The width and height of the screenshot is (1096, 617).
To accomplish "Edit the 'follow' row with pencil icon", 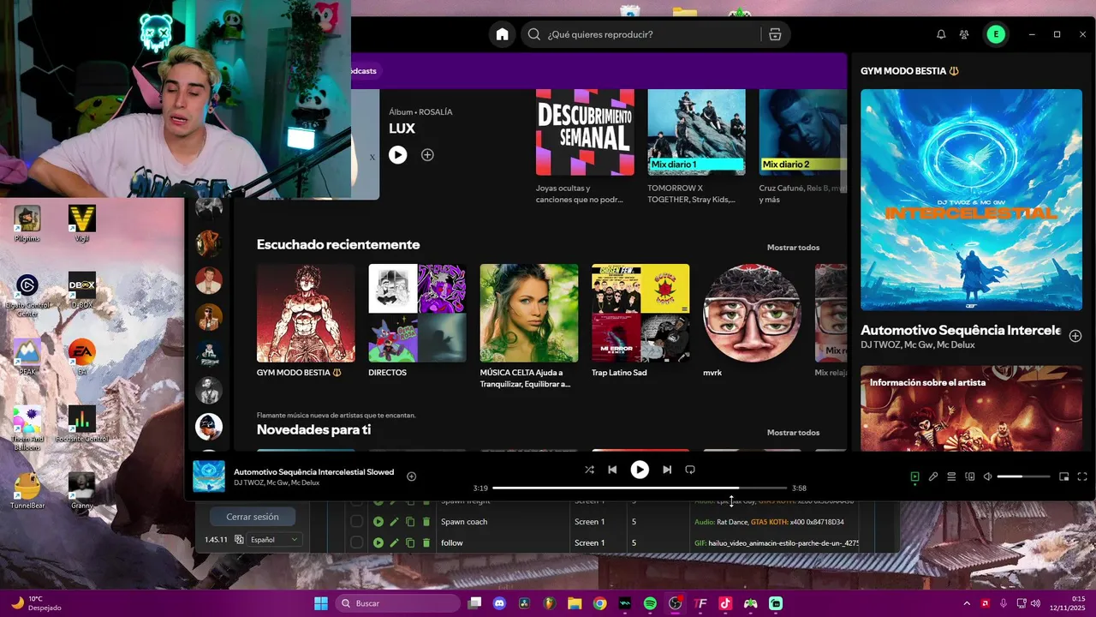I will [x=394, y=542].
